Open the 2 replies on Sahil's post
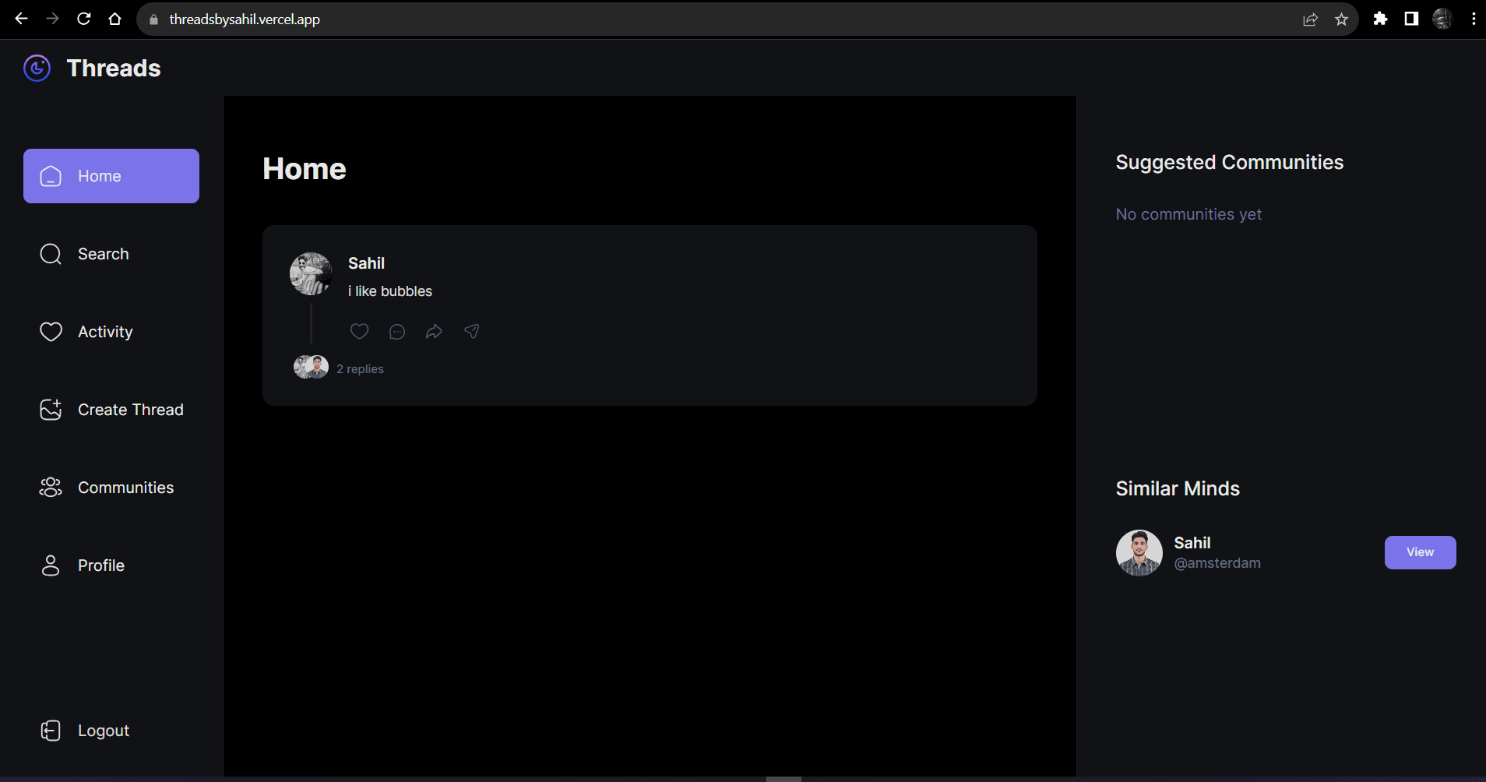Image resolution: width=1486 pixels, height=782 pixels. (359, 368)
